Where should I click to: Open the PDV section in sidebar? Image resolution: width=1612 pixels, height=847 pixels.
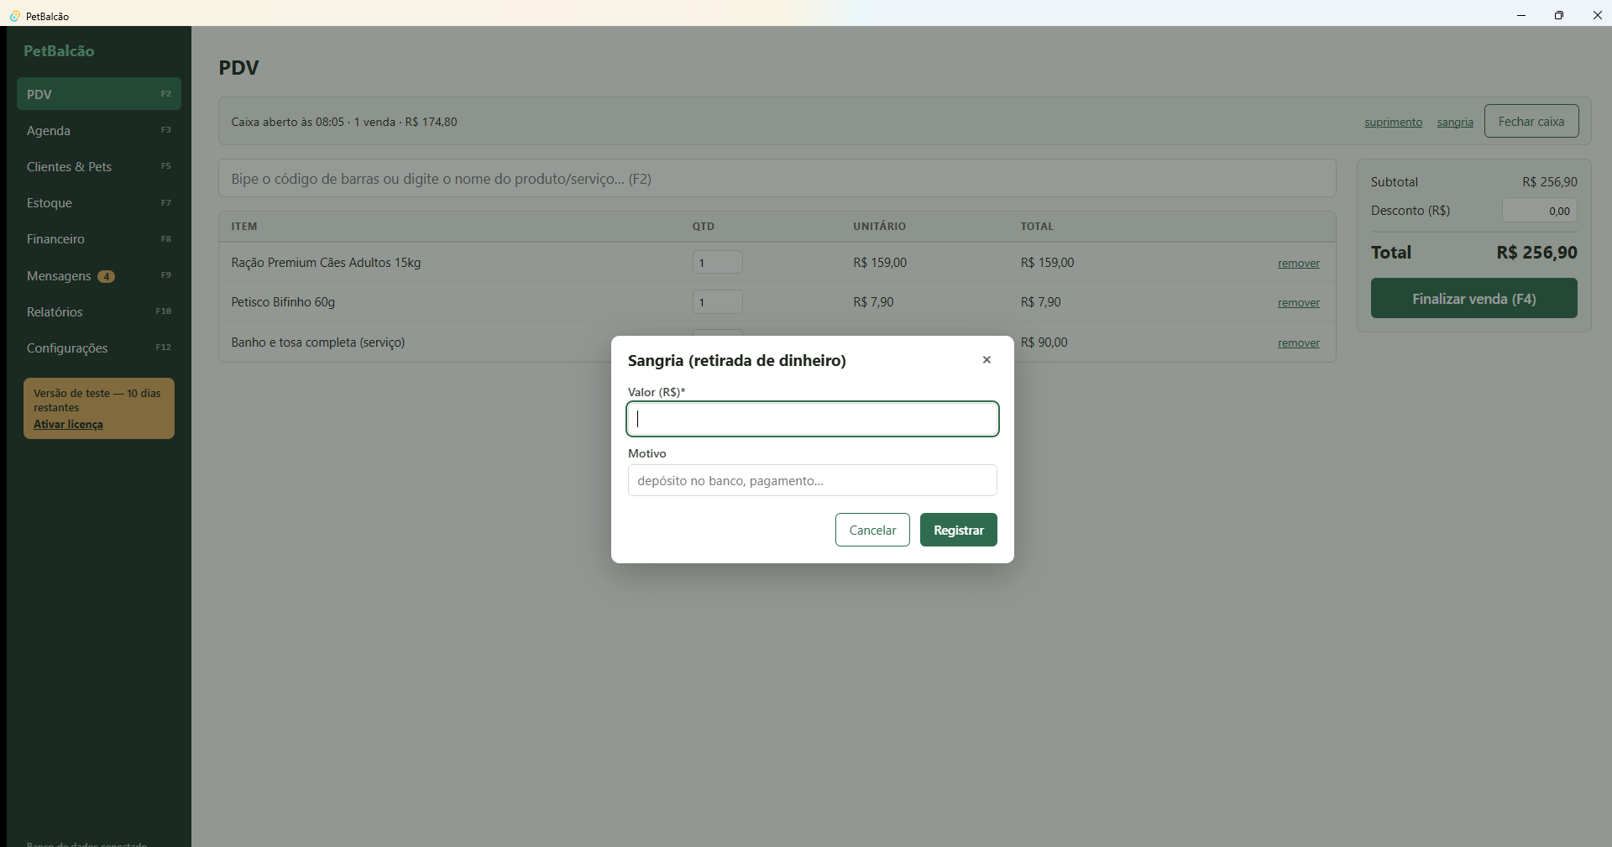[99, 94]
